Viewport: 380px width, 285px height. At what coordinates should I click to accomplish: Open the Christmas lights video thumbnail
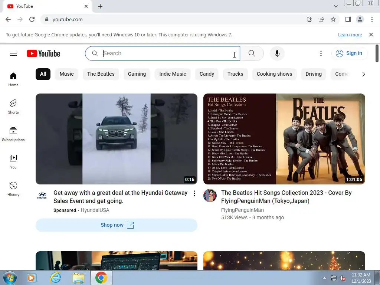pos(284,261)
